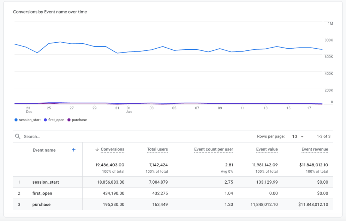
Task: Select the Event count per user column header
Action: [214, 149]
